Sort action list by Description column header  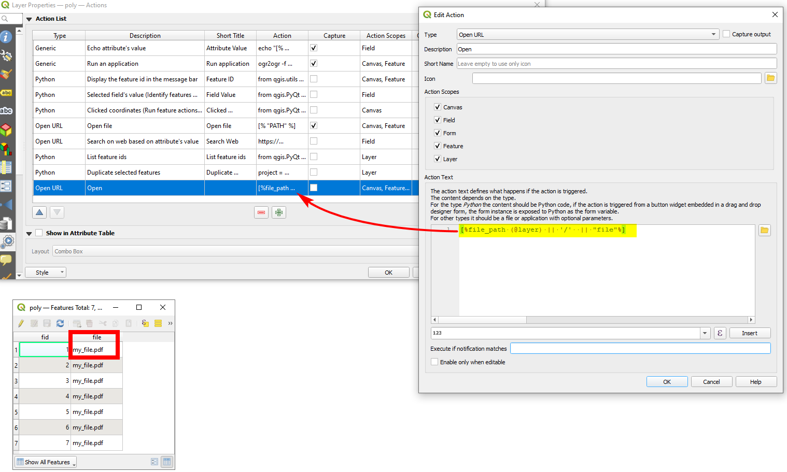click(145, 35)
